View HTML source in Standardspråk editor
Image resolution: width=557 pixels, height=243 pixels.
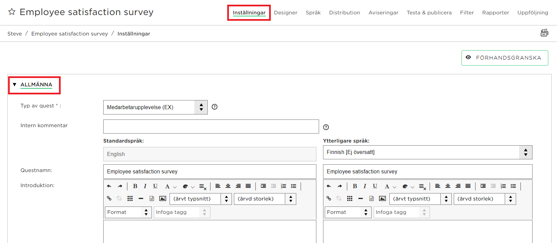click(152, 198)
